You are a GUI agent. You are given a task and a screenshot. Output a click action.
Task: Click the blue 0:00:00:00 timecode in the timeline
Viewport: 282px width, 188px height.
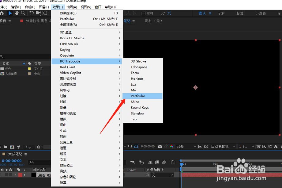[12, 161]
